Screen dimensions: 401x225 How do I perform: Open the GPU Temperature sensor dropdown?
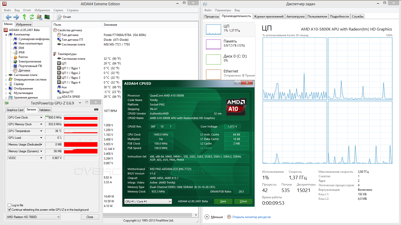[x=41, y=131]
